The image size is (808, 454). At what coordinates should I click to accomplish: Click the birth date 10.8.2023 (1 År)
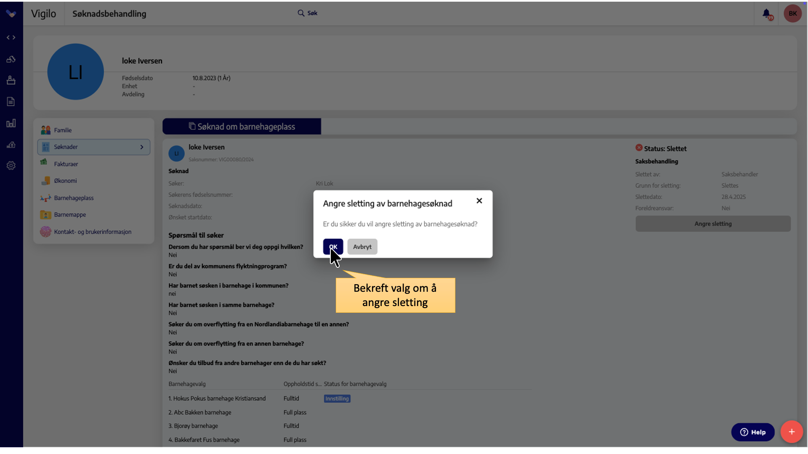tap(212, 78)
